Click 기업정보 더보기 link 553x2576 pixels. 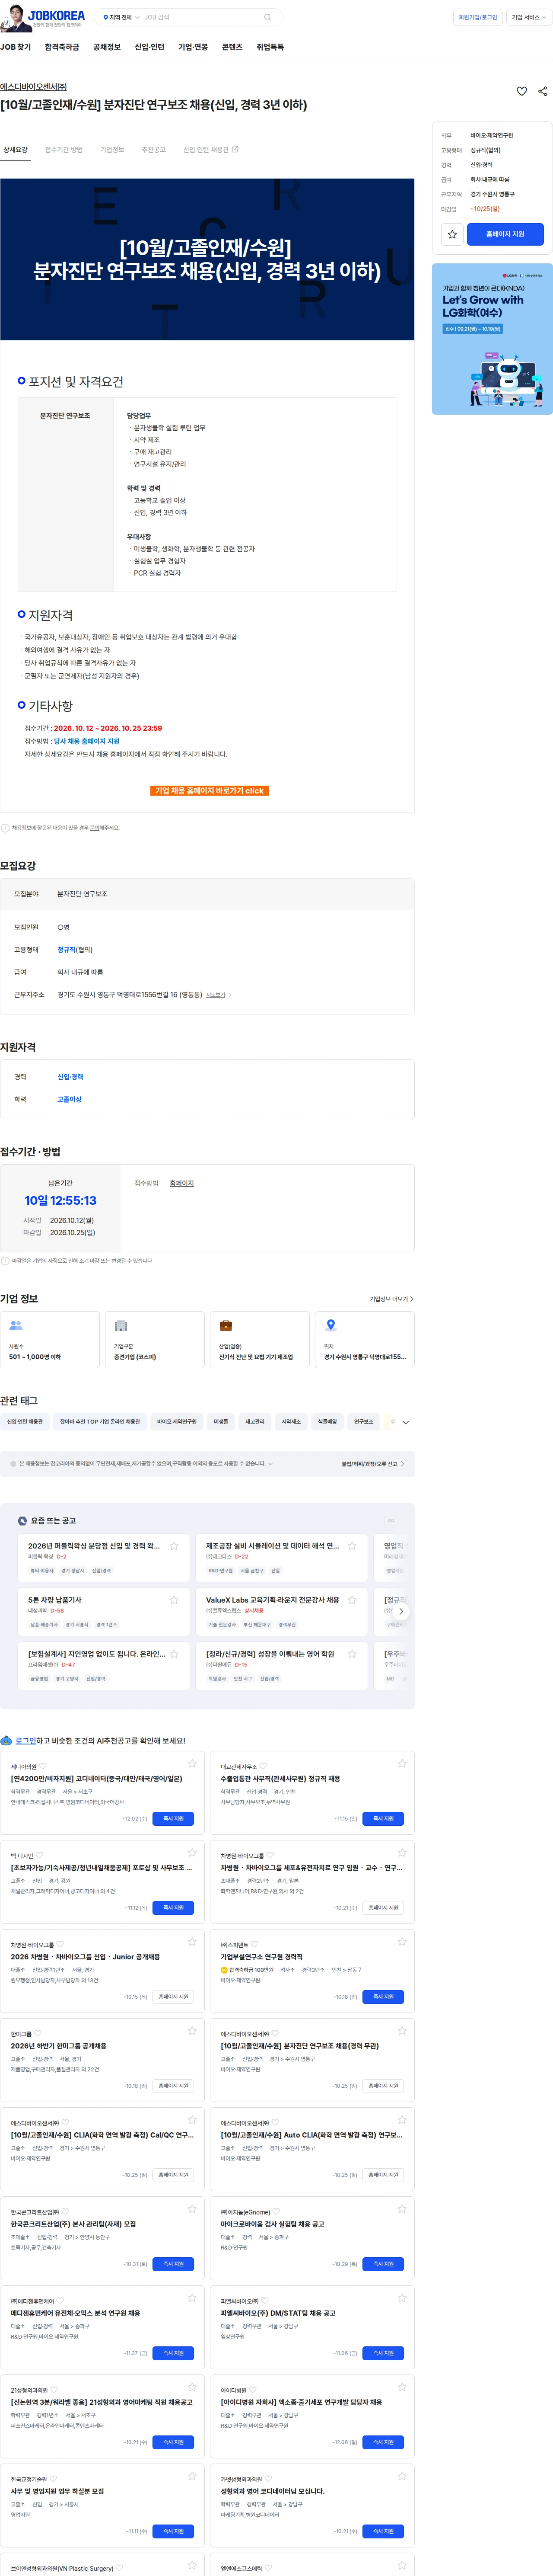[x=391, y=1299]
